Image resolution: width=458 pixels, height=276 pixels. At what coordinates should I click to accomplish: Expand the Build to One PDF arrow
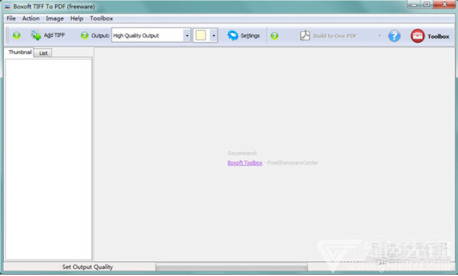[x=380, y=35]
